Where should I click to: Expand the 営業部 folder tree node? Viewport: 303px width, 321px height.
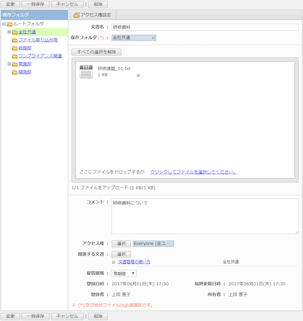[9, 64]
